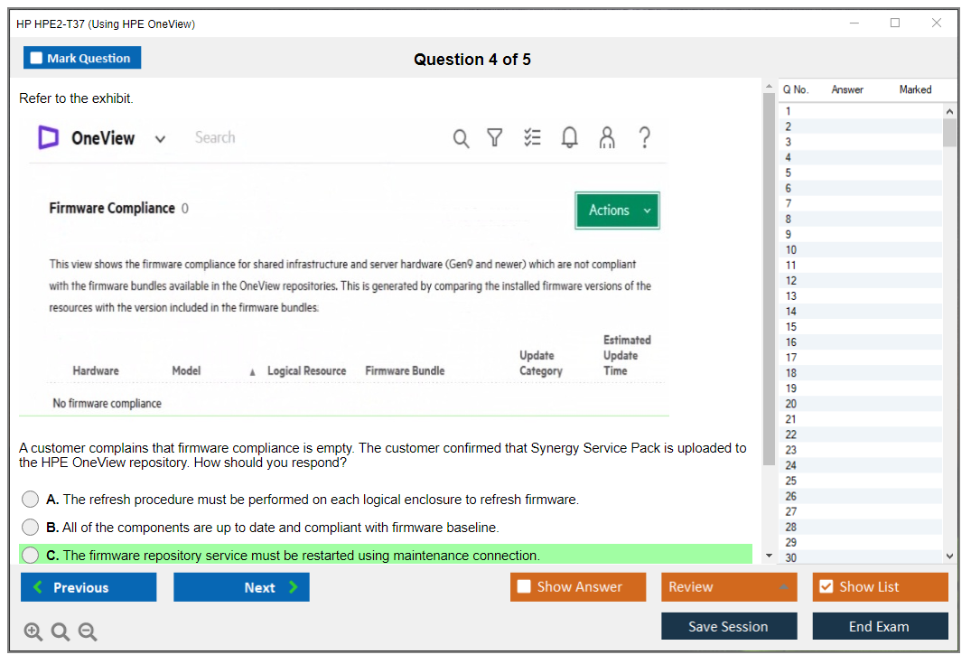The image size is (971, 664).
Task: Open the activity checklist icon
Action: tap(533, 137)
